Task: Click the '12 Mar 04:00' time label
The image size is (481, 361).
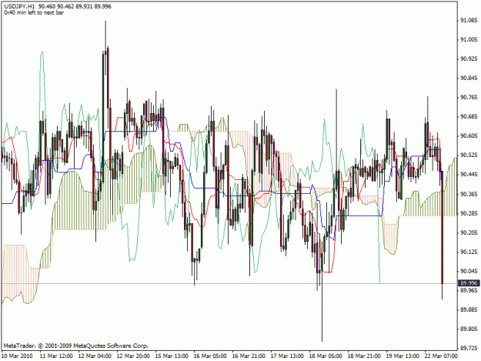Action: pyautogui.click(x=95, y=356)
